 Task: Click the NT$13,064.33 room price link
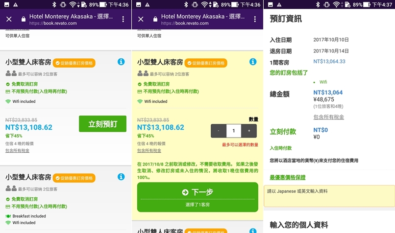(329, 61)
